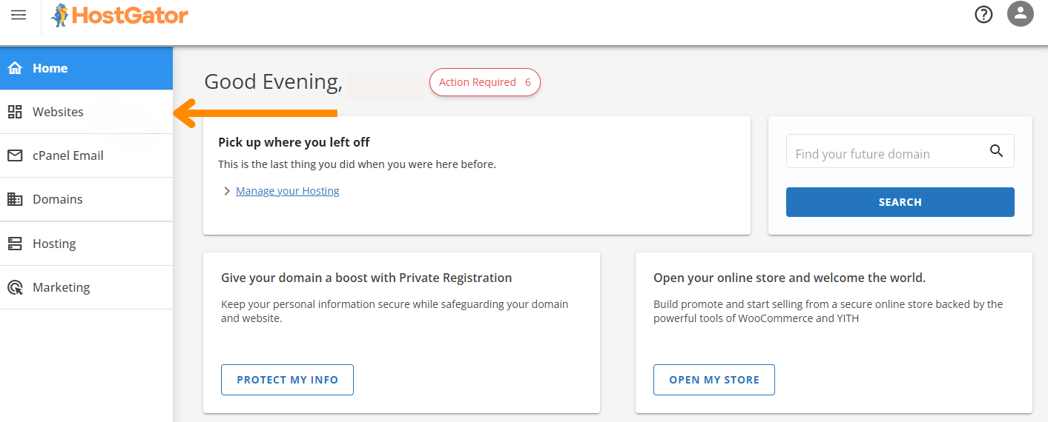Open the Manage your Hosting link
1048x422 pixels.
(288, 191)
